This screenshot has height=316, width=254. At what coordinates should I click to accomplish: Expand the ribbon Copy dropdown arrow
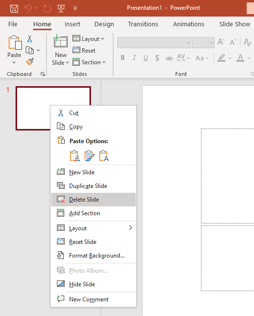click(x=38, y=50)
